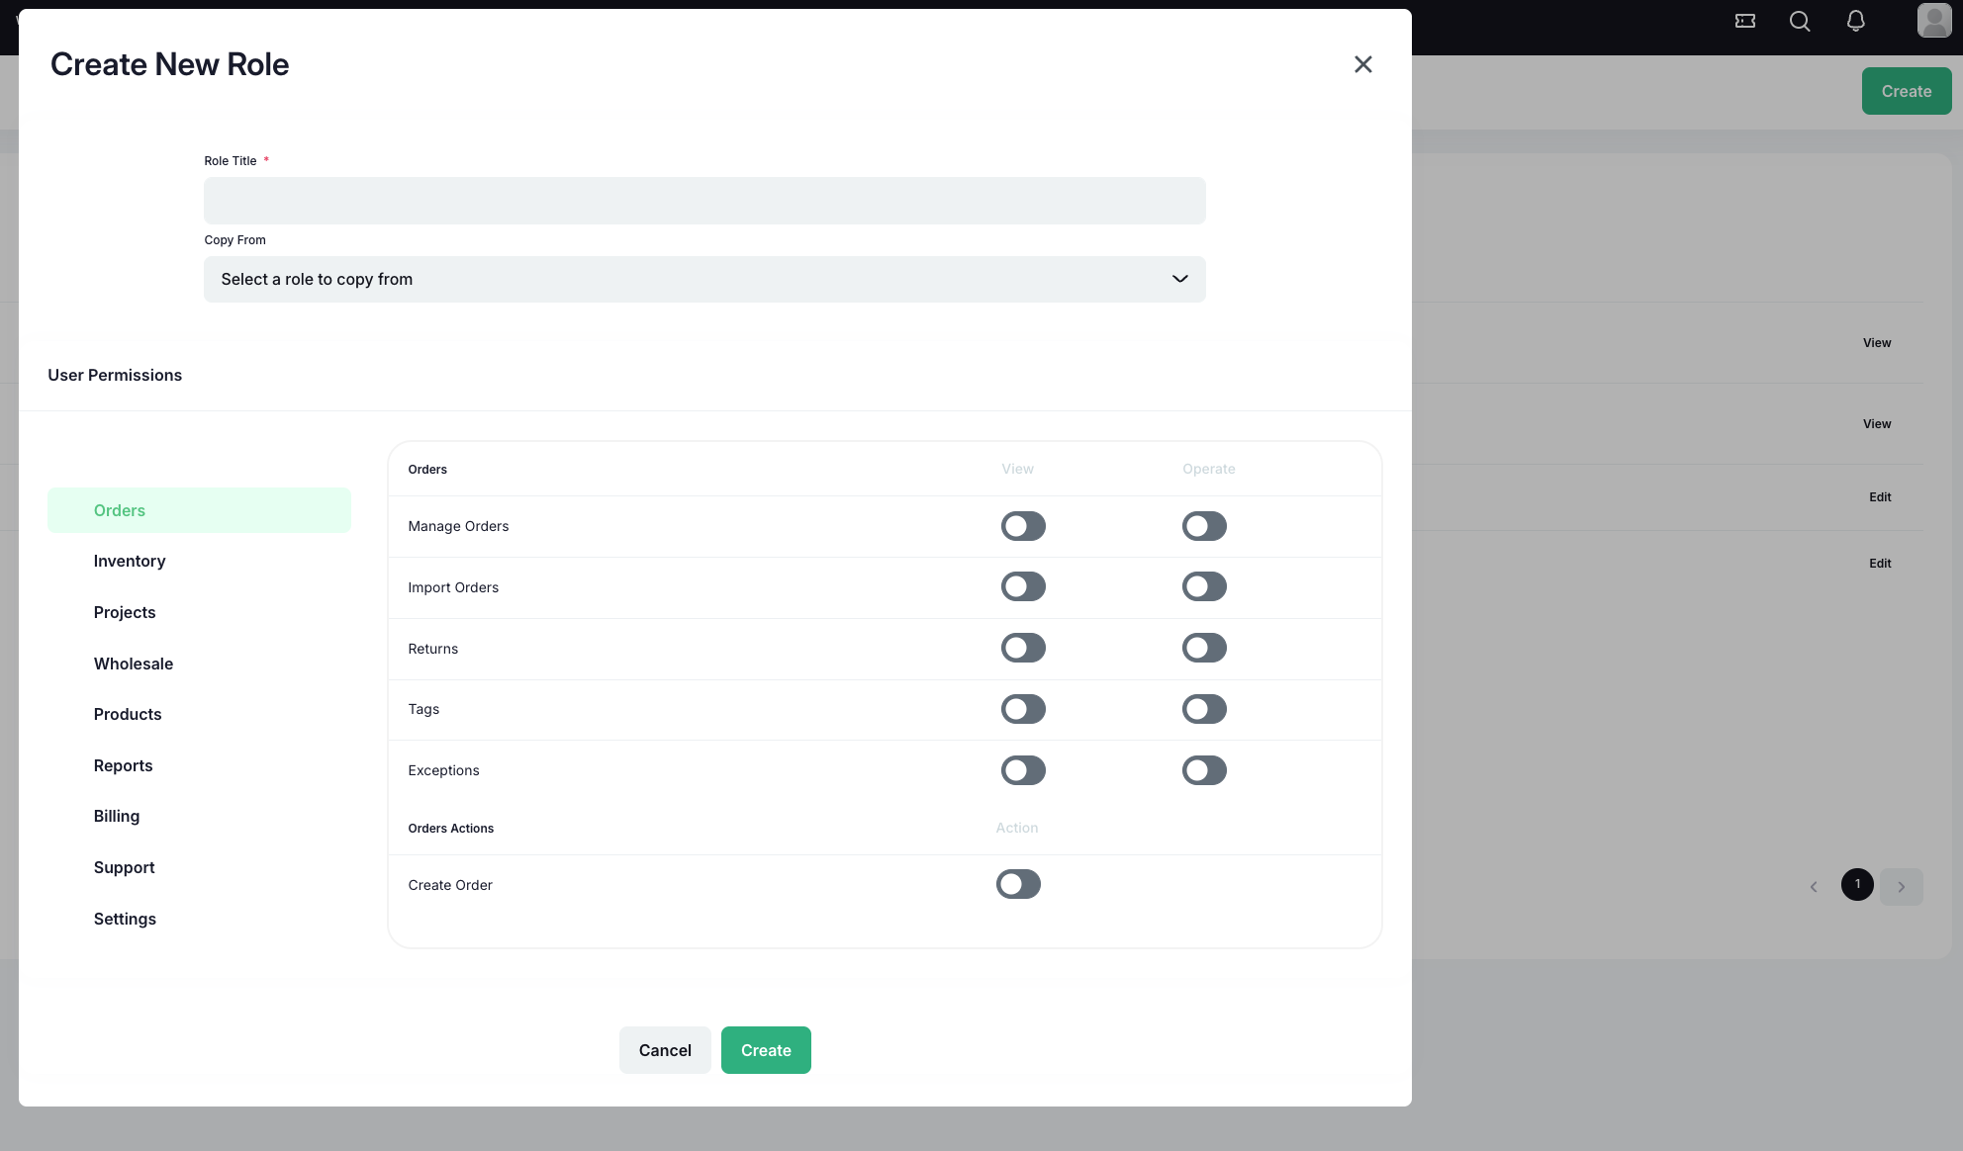The height and width of the screenshot is (1151, 1963).
Task: Enable Operate for Import Orders
Action: coord(1204,587)
